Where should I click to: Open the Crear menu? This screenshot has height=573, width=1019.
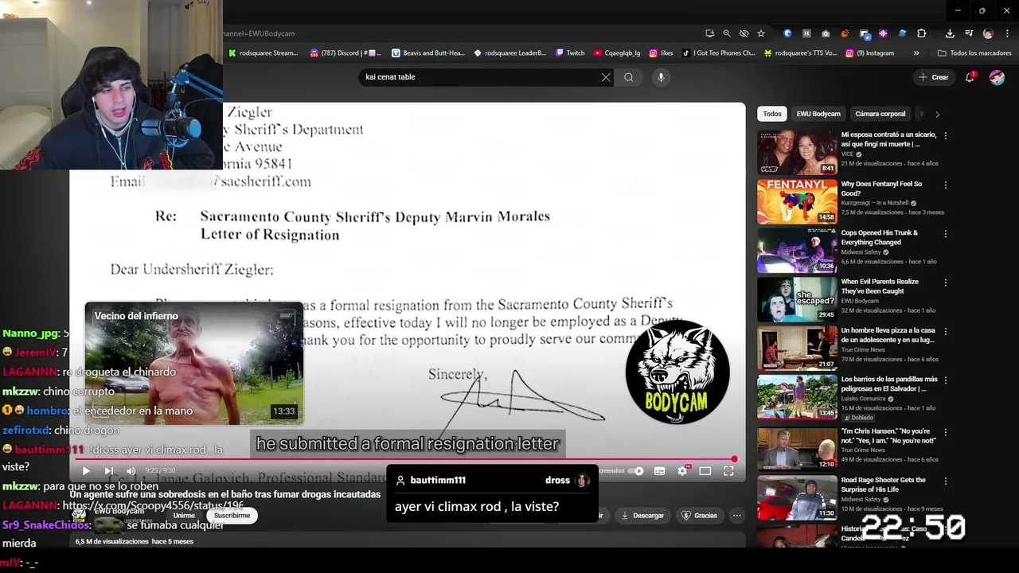click(934, 77)
